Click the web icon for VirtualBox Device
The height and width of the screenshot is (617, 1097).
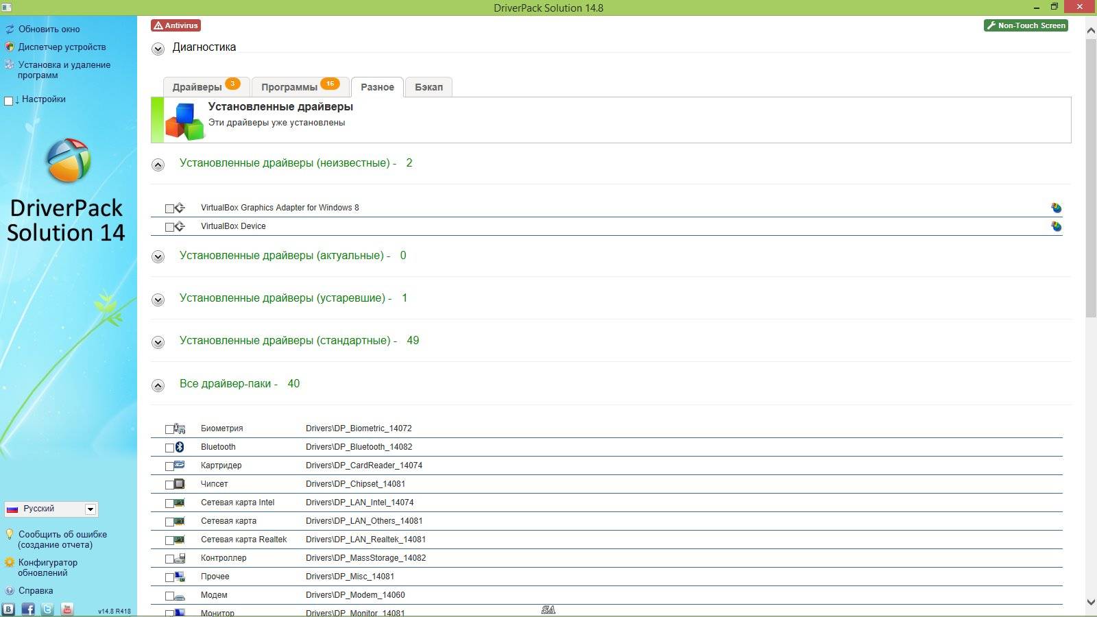pyautogui.click(x=1057, y=226)
